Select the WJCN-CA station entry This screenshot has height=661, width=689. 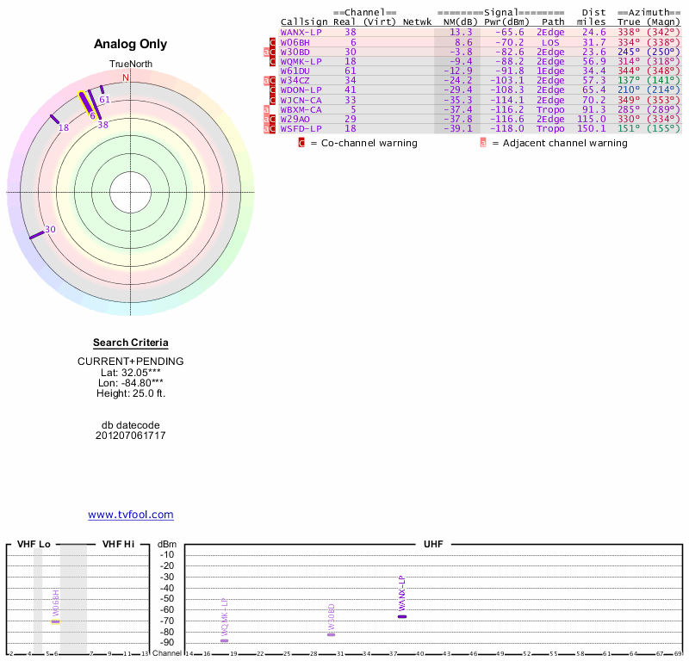[301, 100]
